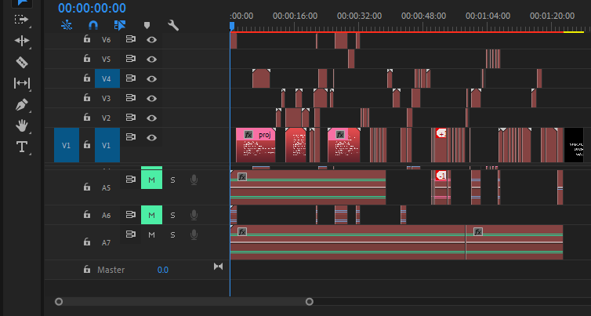Screen dimensions: 591x316
Task: Click the right zoom handle of scrollbar
Action: [x=310, y=302]
